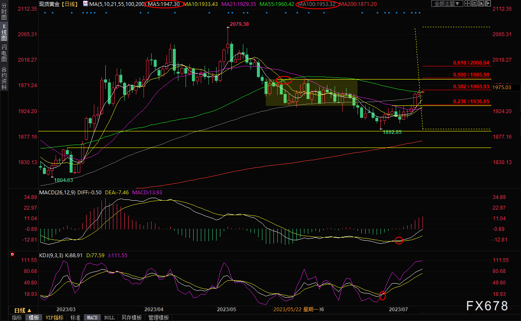Click the MA indicator settings icon

tap(85, 4)
